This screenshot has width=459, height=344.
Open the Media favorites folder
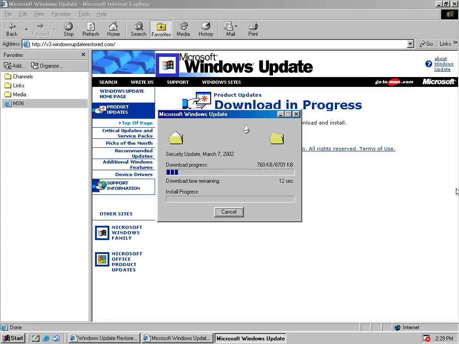[x=16, y=95]
